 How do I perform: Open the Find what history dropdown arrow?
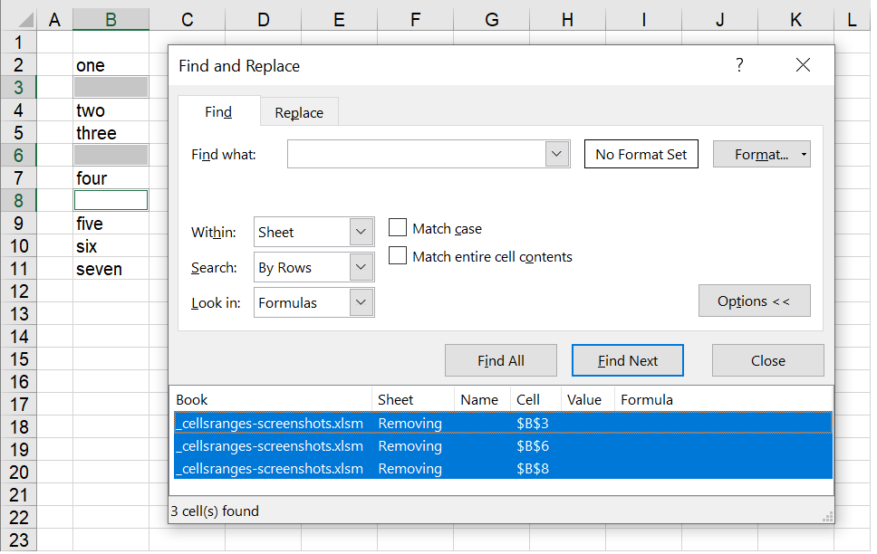[556, 154]
